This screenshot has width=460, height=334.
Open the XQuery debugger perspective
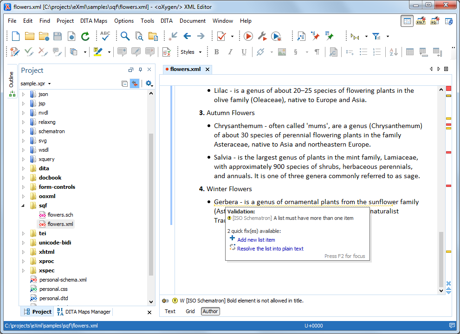pyautogui.click(x=435, y=21)
